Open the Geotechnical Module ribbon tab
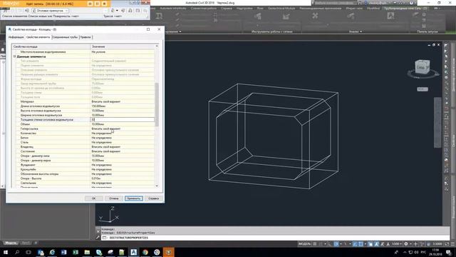 pyautogui.click(x=281, y=9)
